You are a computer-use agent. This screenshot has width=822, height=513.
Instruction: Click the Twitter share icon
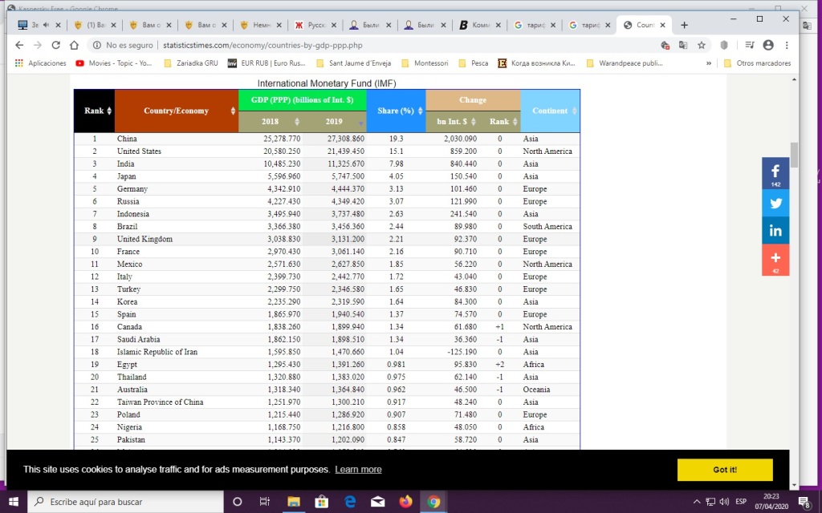coord(775,203)
